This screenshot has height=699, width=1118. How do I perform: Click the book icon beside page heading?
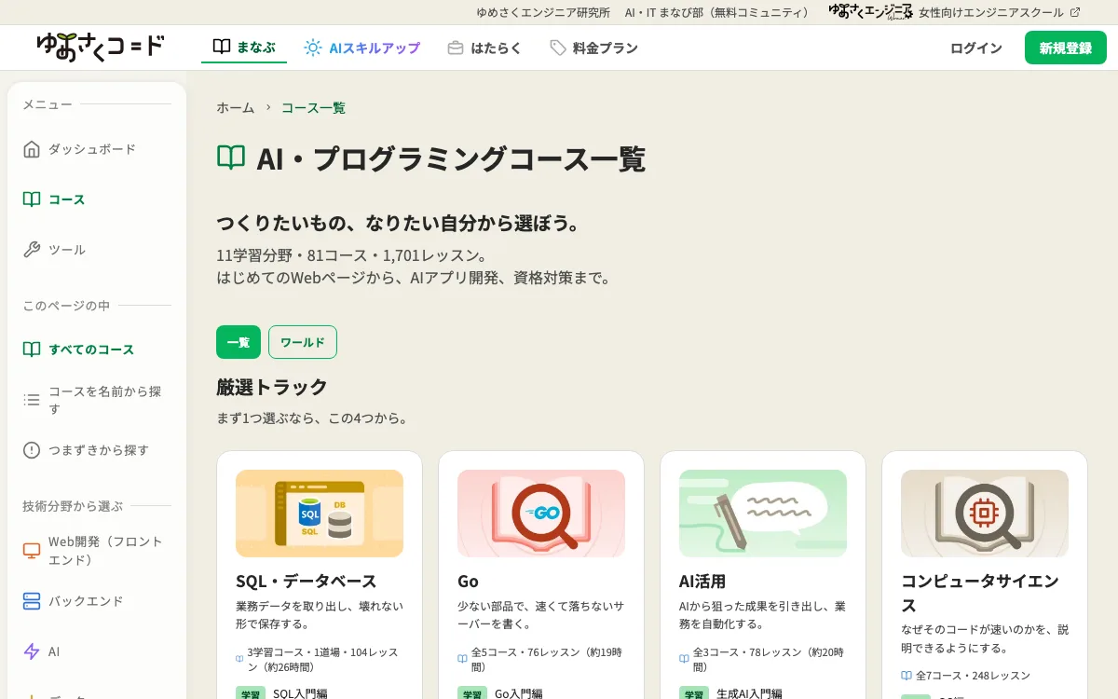(x=231, y=158)
